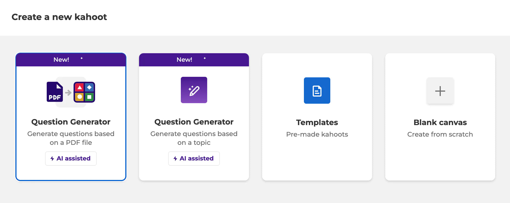Click the colorful kahoot shapes icon
This screenshot has height=203, width=510.
coord(84,92)
